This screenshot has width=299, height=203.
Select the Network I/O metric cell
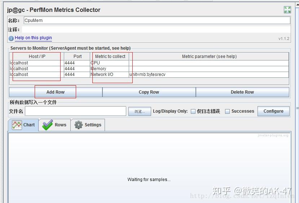coord(109,75)
